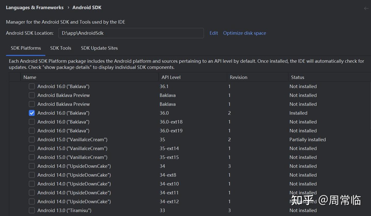Check the Android 16.0 API 36.1 checkbox
Screen dimensions: 371x216
[32, 86]
